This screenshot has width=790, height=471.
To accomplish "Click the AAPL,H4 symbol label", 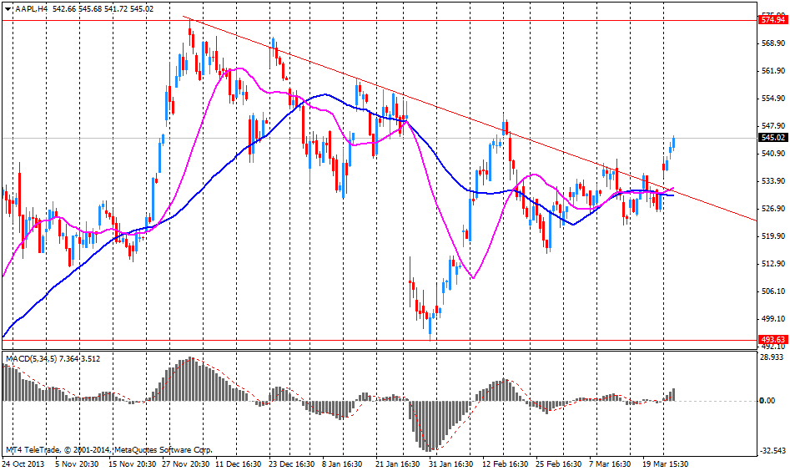I will pos(31,8).
